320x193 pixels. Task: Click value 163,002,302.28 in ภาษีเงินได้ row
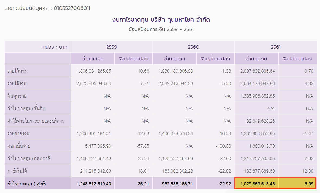point(178,171)
